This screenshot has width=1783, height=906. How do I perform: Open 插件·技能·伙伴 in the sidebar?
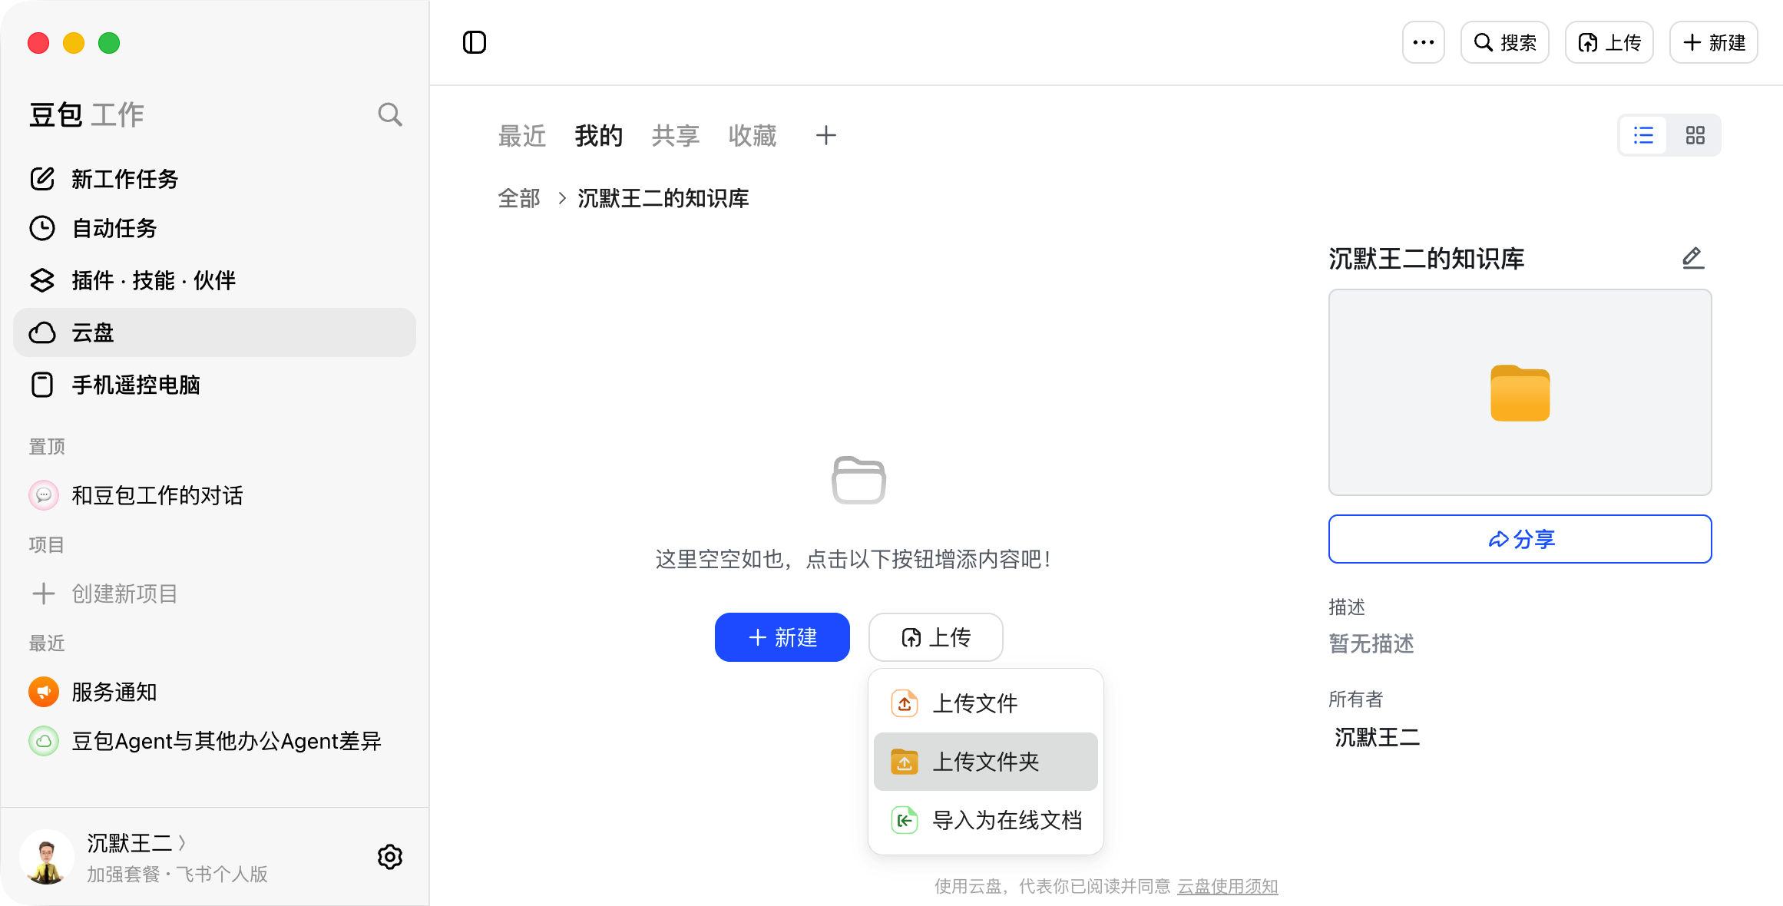[x=215, y=280]
